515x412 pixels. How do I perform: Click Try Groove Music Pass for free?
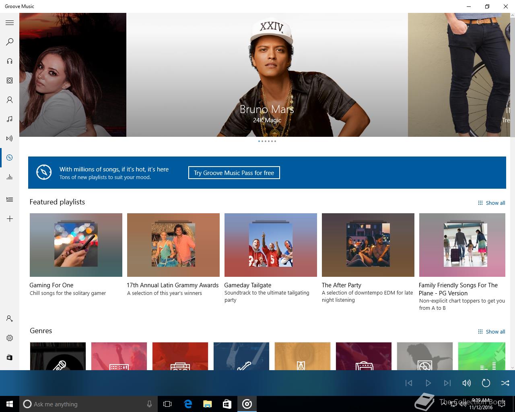click(x=234, y=173)
